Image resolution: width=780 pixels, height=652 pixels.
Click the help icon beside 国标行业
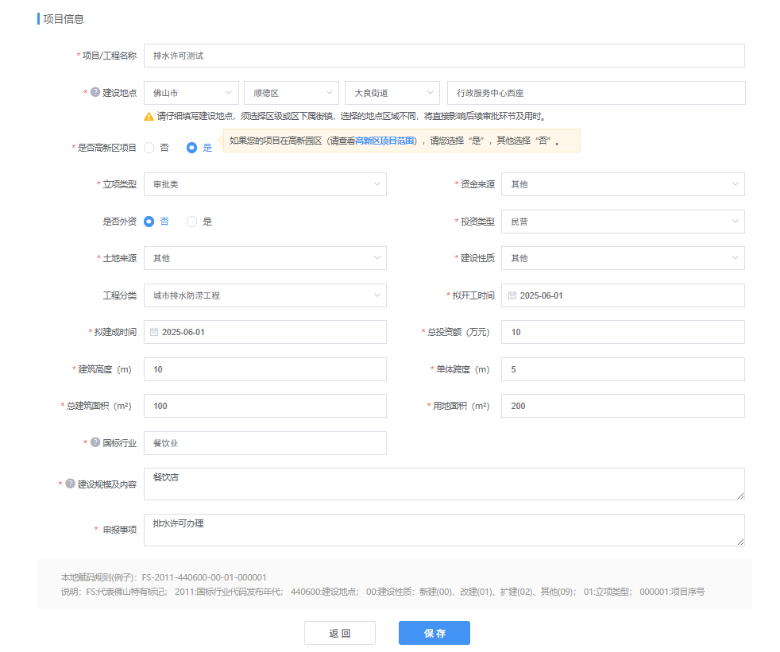95,442
